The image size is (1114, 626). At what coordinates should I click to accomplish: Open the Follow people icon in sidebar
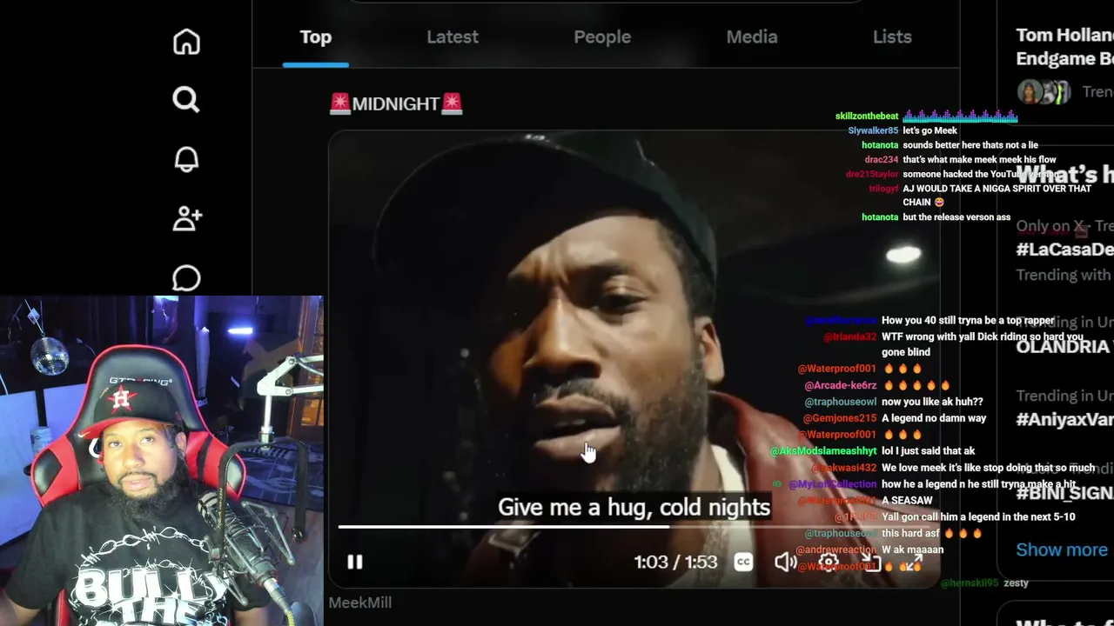click(187, 218)
